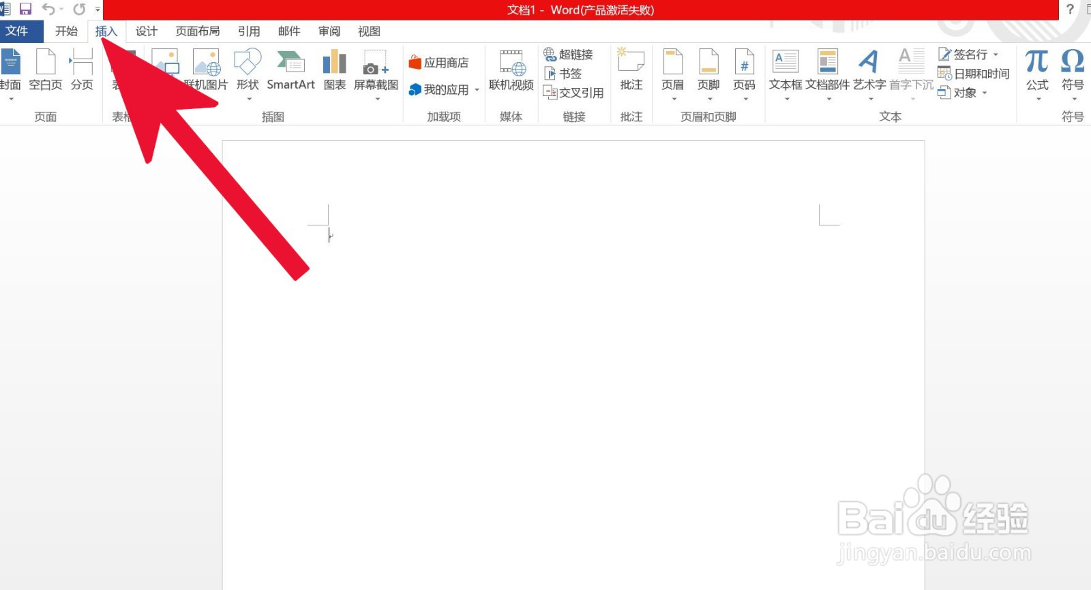The image size is (1091, 590).
Task: Open the 形状 (Shapes) gallery
Action: coord(248,70)
